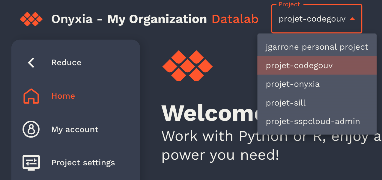
Task: Pick projet-sill from the project list
Action: point(286,103)
